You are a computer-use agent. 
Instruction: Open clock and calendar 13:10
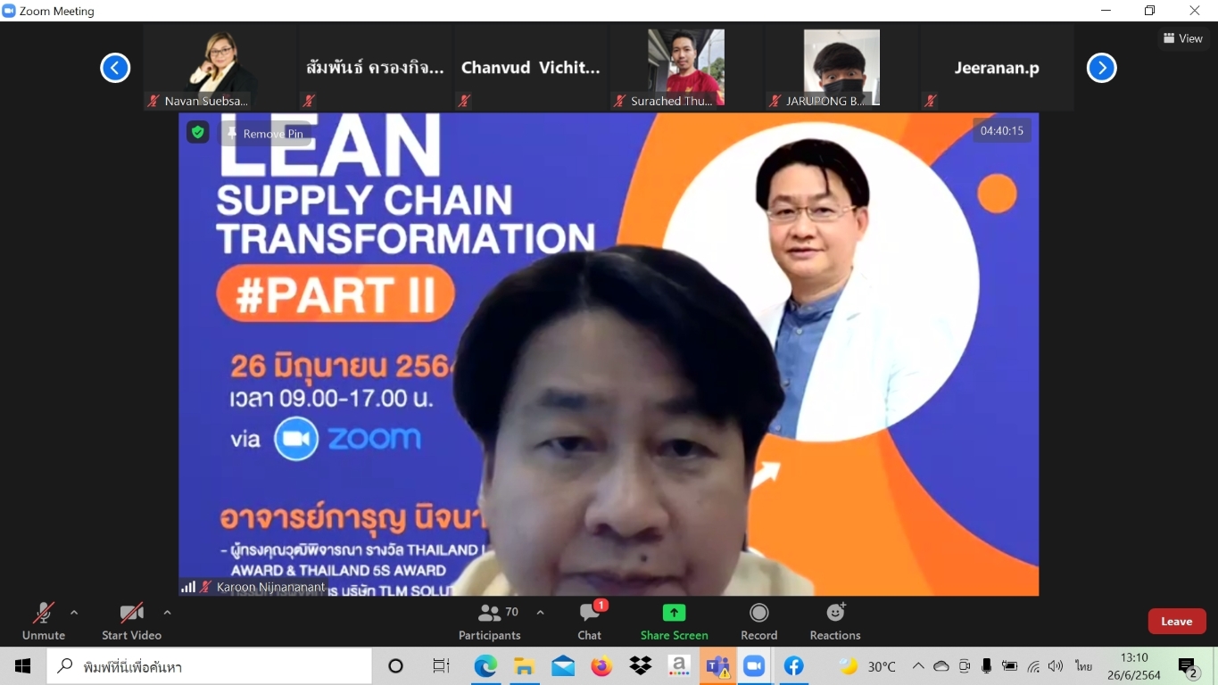click(x=1134, y=666)
